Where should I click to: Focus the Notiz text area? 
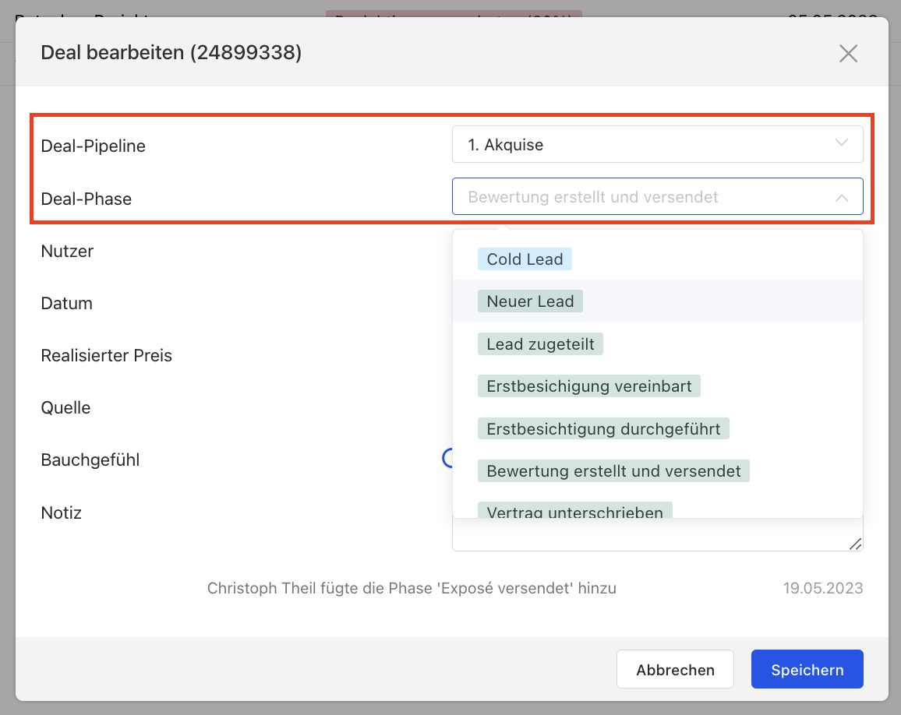(x=655, y=535)
